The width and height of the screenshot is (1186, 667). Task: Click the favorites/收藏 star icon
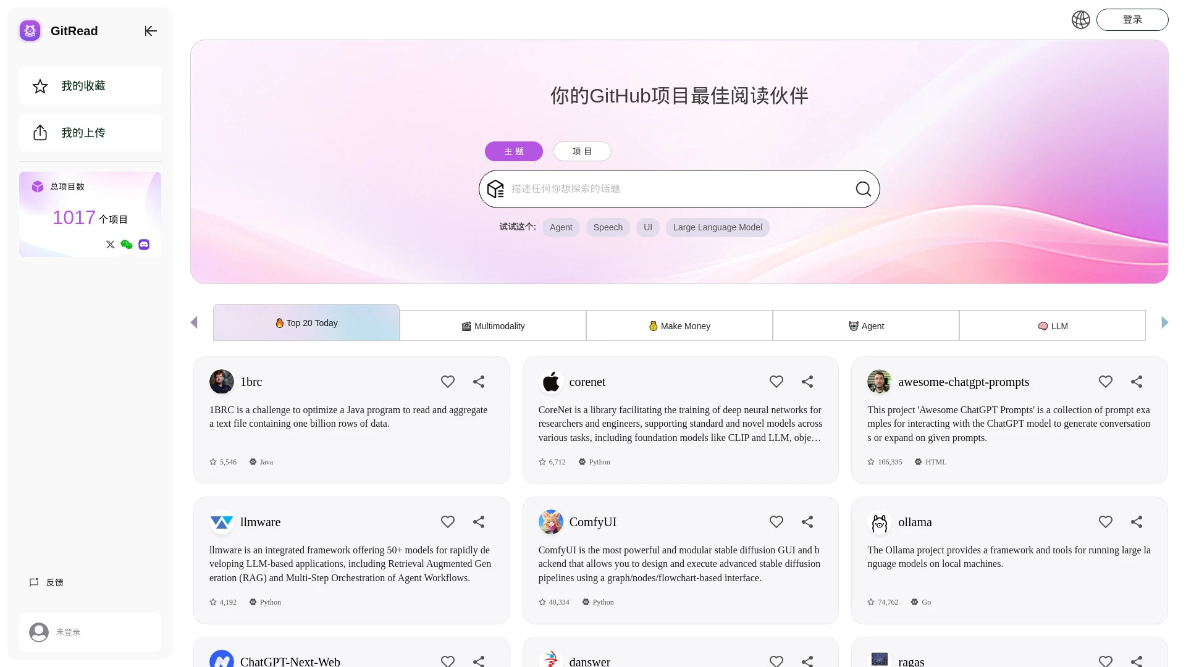coord(40,85)
